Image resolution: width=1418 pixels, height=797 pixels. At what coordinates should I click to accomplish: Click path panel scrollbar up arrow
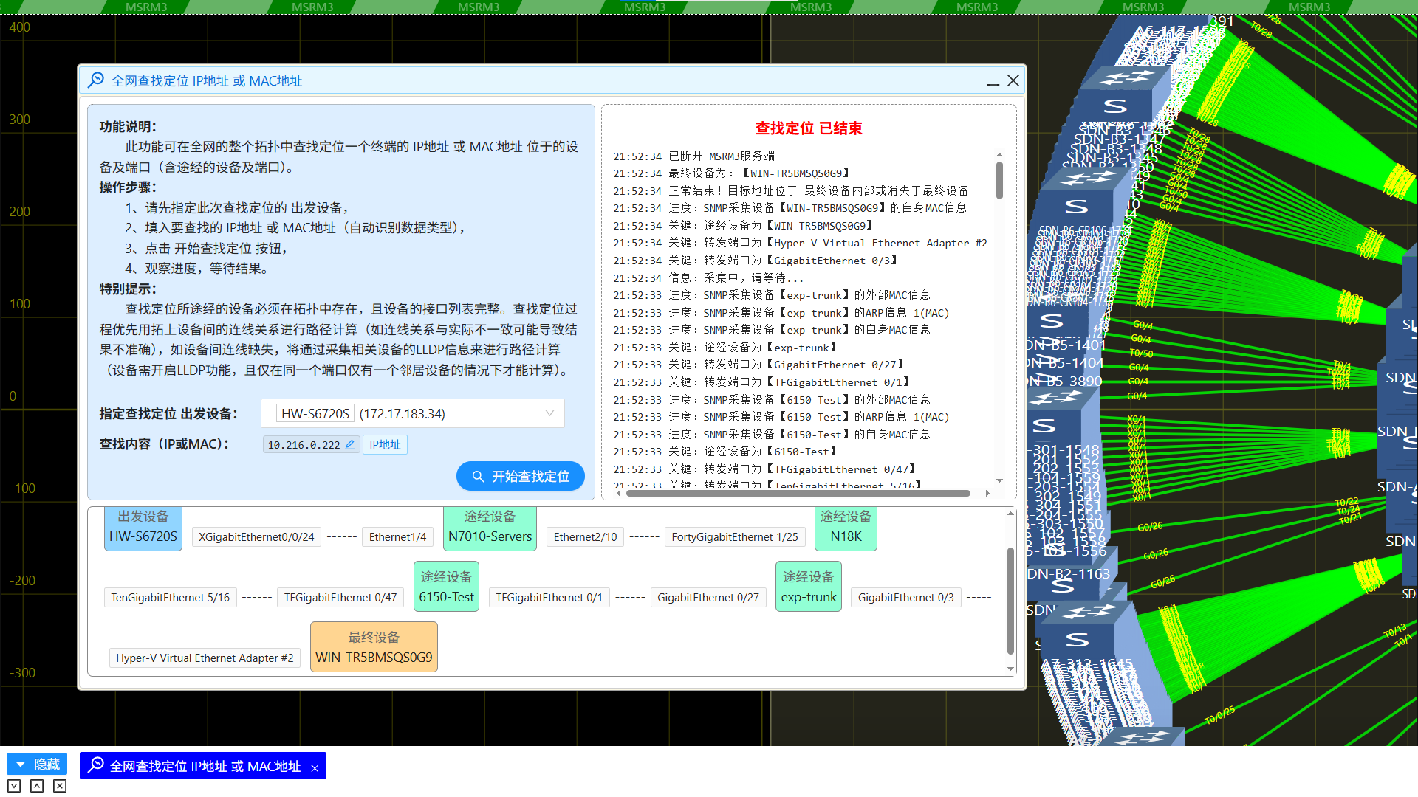[x=1010, y=514]
